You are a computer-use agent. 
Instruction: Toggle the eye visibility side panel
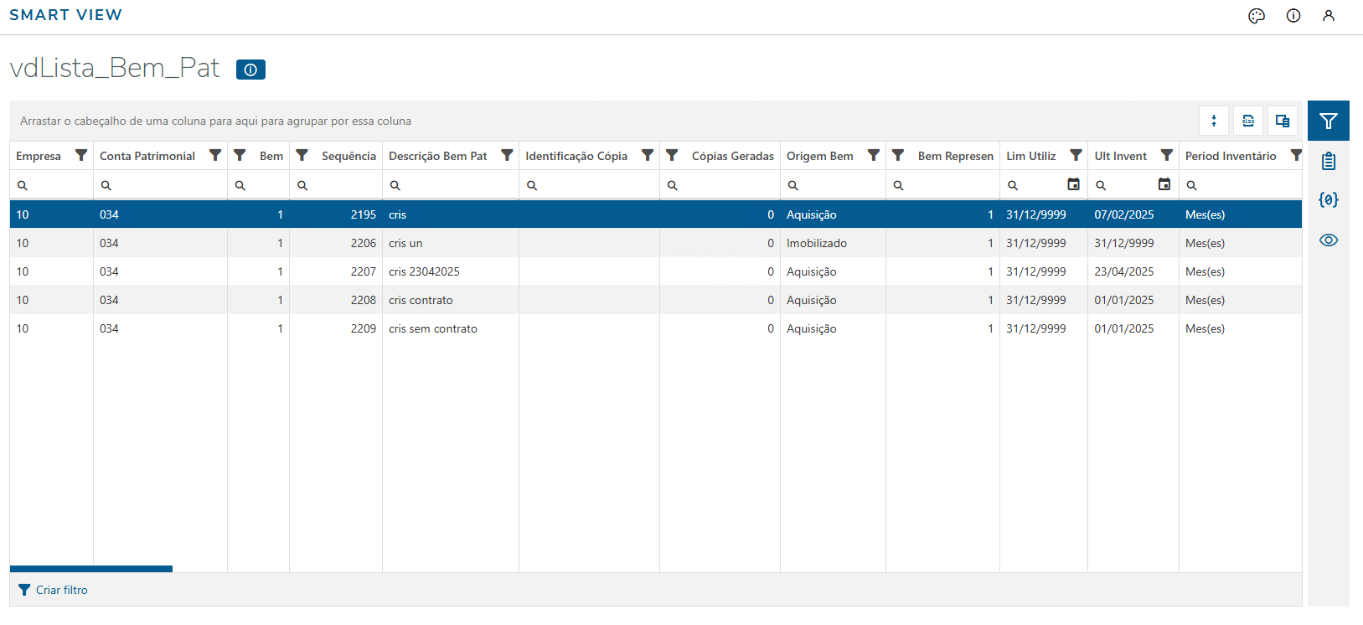(1329, 240)
